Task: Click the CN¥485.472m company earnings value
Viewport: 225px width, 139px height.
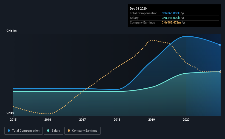Action: pyautogui.click(x=171, y=22)
